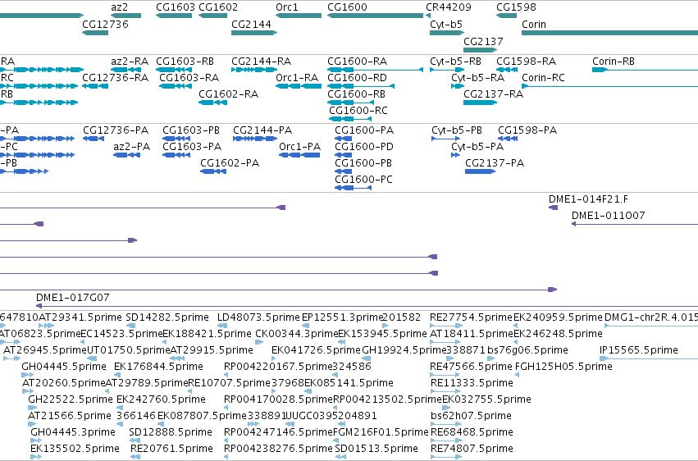Open the RE11333.5prime EST label
Viewport: 698px width, 461px height.
(x=472, y=383)
